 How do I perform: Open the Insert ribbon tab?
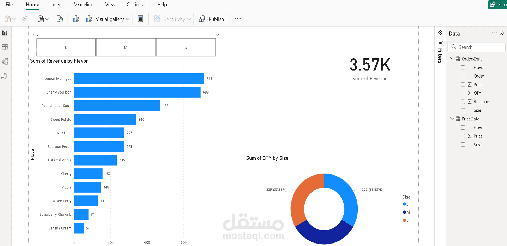(56, 5)
